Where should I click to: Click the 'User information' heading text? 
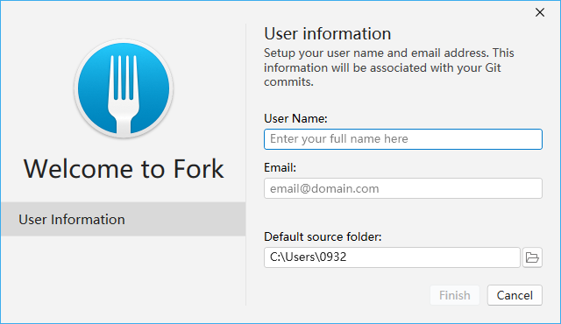pyautogui.click(x=327, y=34)
